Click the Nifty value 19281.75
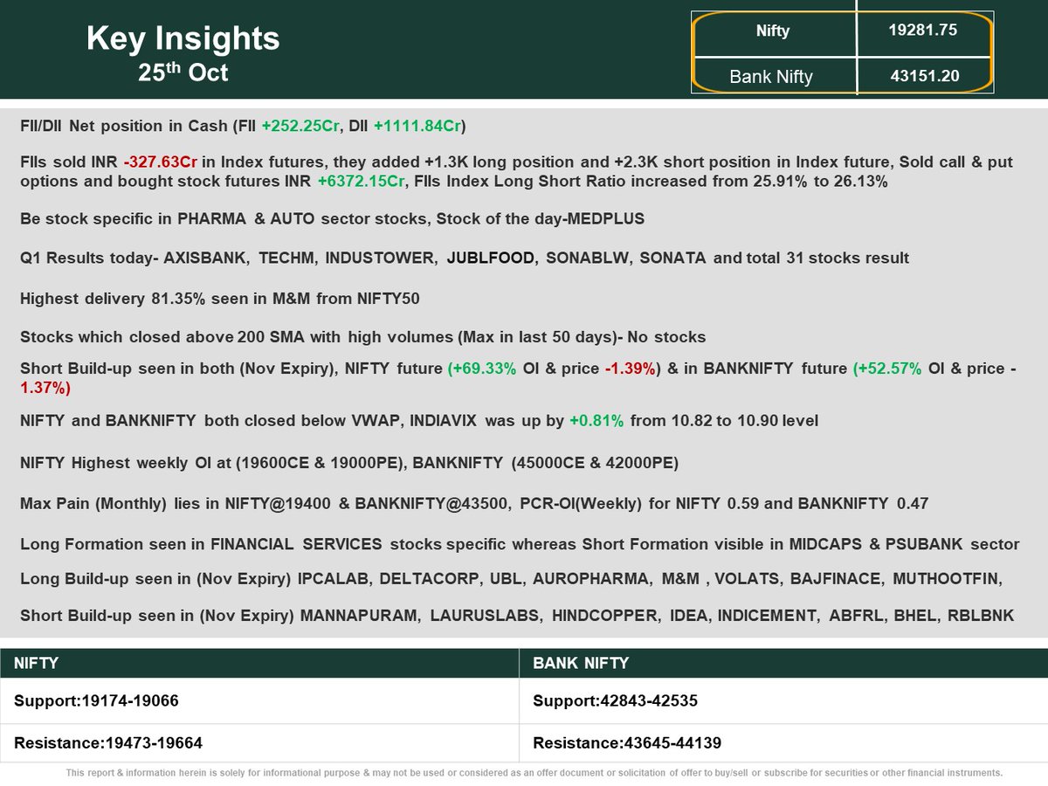Image resolution: width=1048 pixels, height=786 pixels. 923,31
